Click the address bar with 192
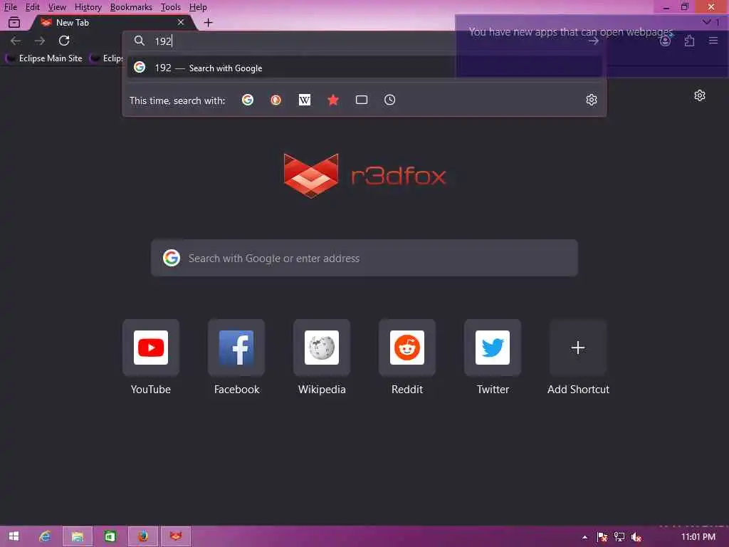Screen dimensions: 729x547 point(362,41)
